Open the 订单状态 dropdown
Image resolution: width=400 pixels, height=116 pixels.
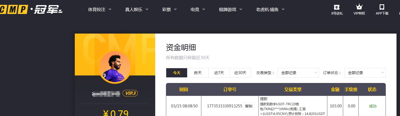[365, 73]
